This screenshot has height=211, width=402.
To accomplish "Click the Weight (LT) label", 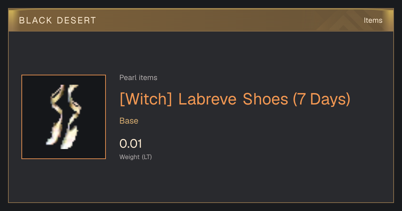I will point(136,157).
